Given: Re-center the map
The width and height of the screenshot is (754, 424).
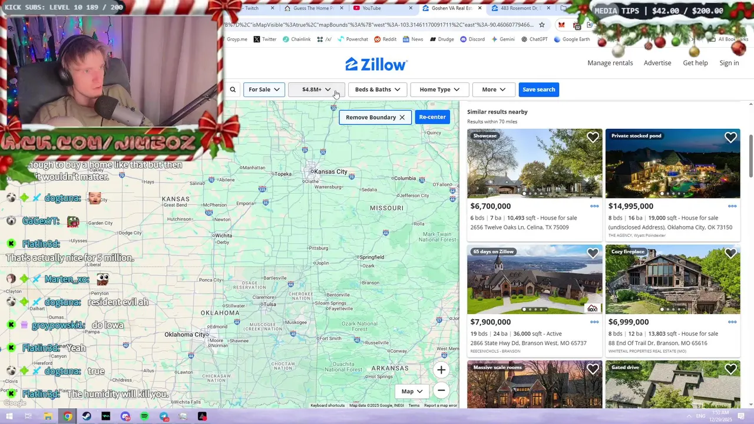Looking at the screenshot, I should point(432,117).
